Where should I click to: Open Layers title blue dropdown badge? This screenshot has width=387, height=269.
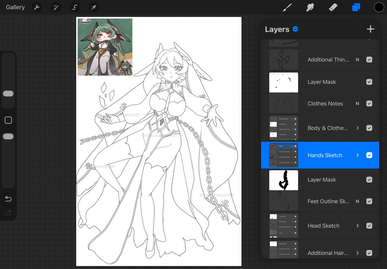[x=295, y=29]
